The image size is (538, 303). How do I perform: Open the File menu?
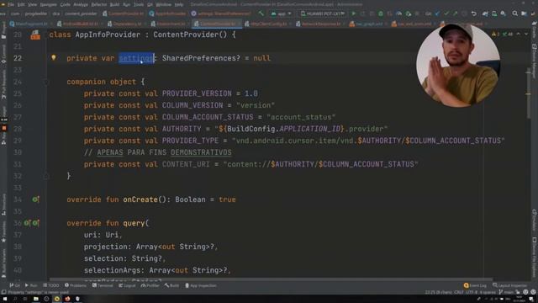11,4
